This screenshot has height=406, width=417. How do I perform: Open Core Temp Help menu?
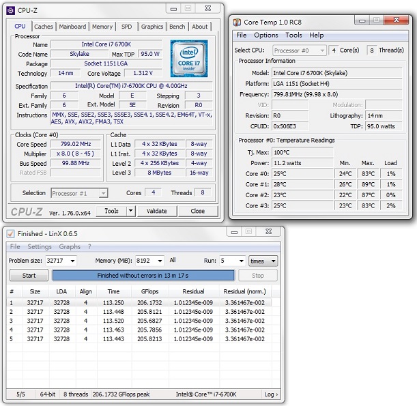point(317,35)
